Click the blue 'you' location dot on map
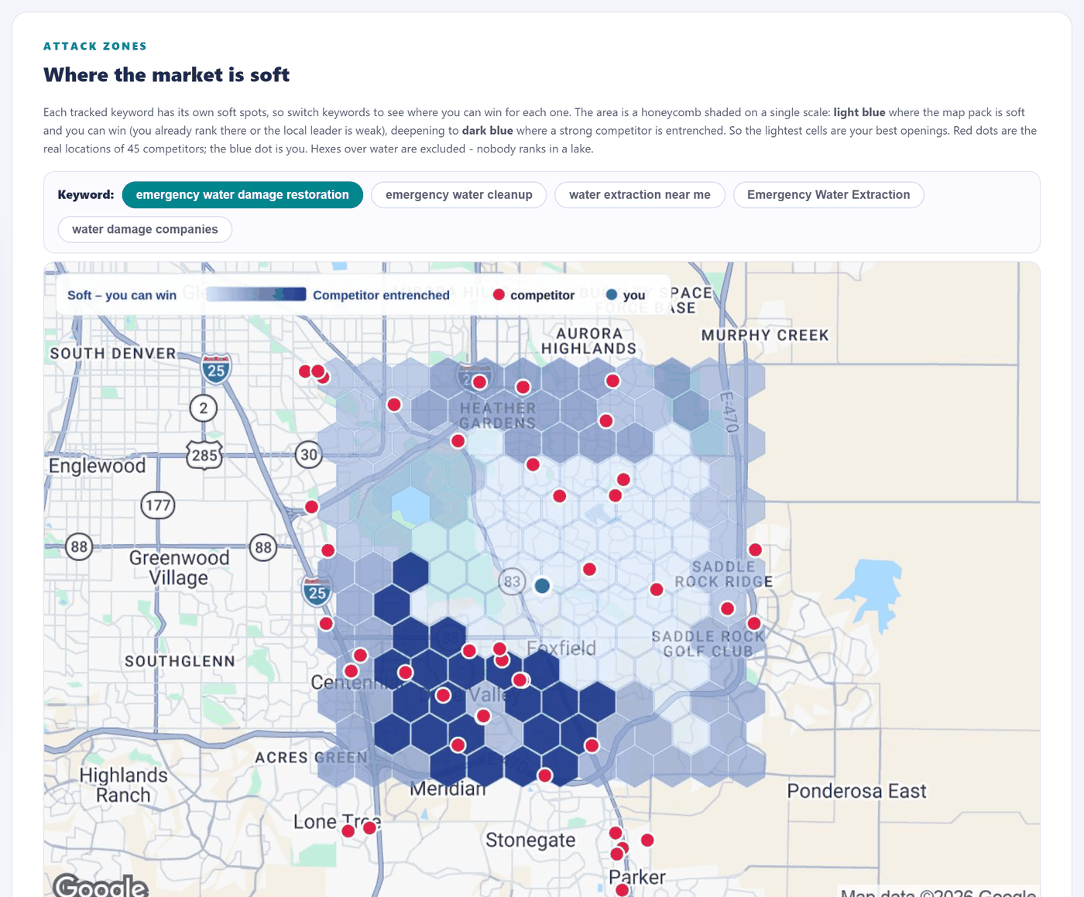The height and width of the screenshot is (897, 1084). click(x=542, y=586)
